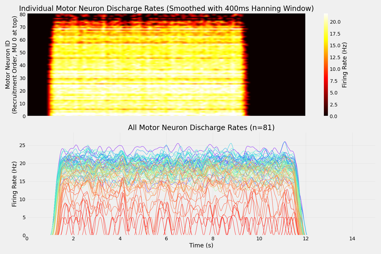Click x-axis tick label '2'
Screen dimensions: 381x254
[73, 239]
